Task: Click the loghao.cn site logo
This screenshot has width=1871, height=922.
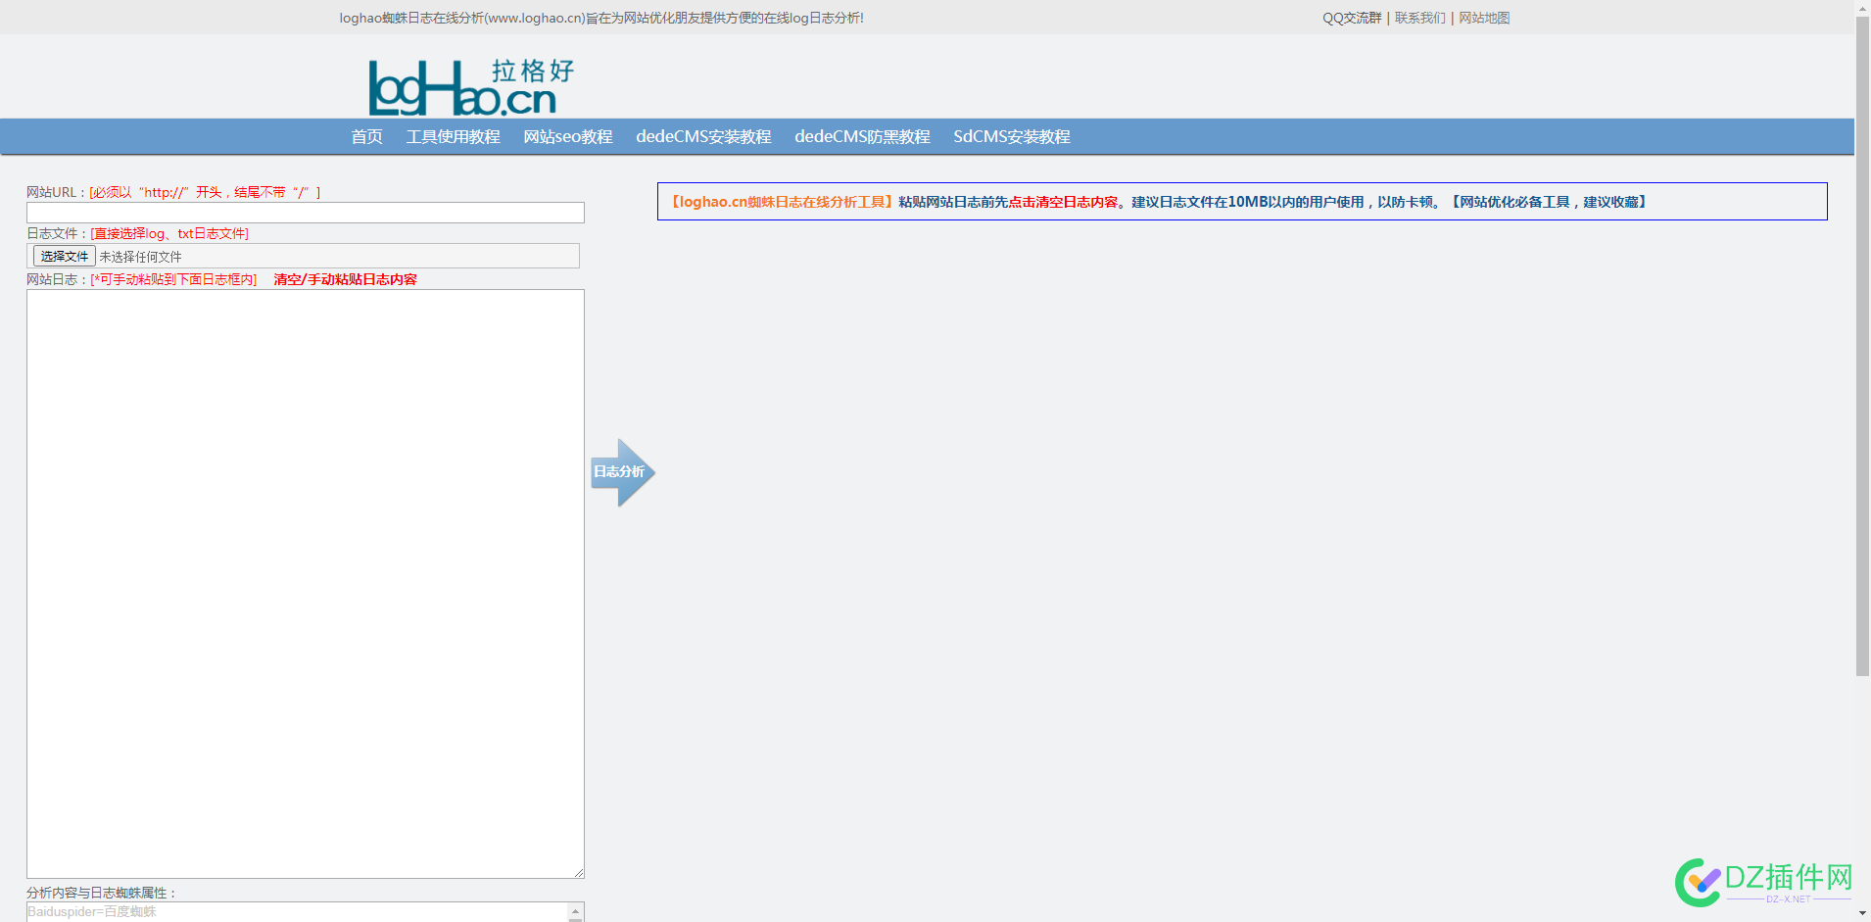Action: tap(471, 86)
